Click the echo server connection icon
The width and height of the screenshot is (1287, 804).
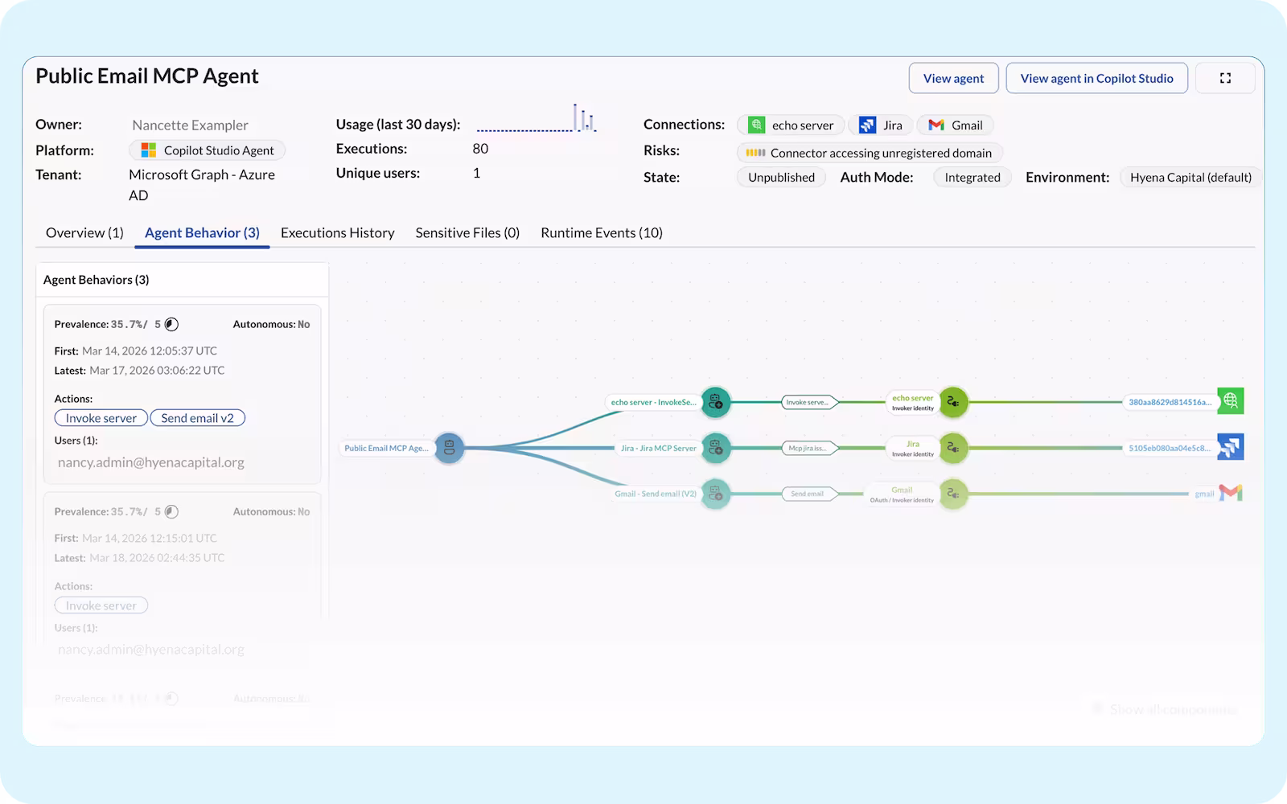(x=756, y=125)
